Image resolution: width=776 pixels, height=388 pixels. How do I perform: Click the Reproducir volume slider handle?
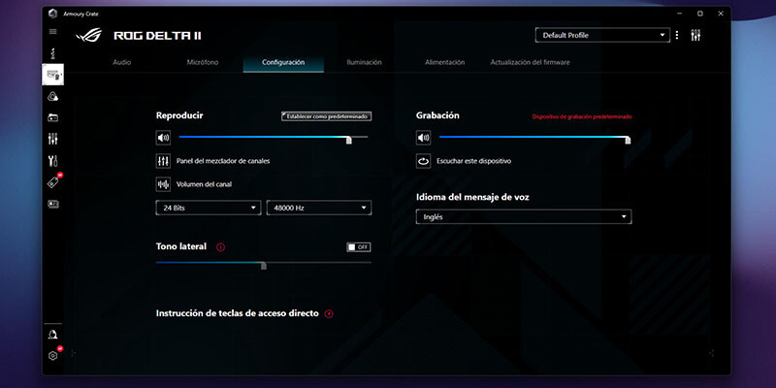click(349, 141)
